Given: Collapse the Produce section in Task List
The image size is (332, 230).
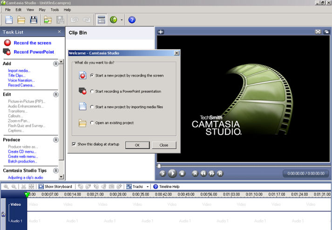Looking at the screenshot, I should tap(55, 140).
